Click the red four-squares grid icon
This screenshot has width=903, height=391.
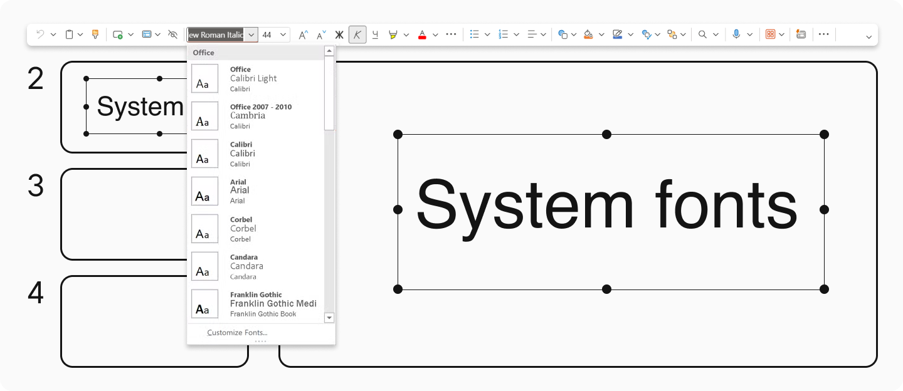[770, 34]
